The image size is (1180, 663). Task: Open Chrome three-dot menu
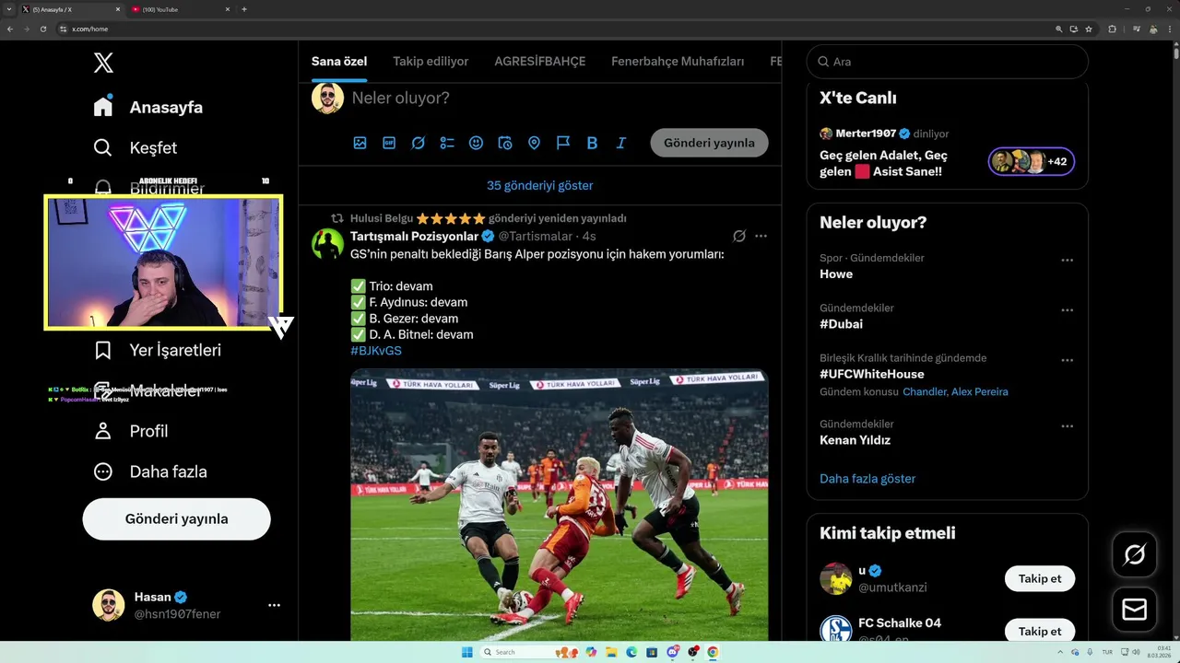1169,29
